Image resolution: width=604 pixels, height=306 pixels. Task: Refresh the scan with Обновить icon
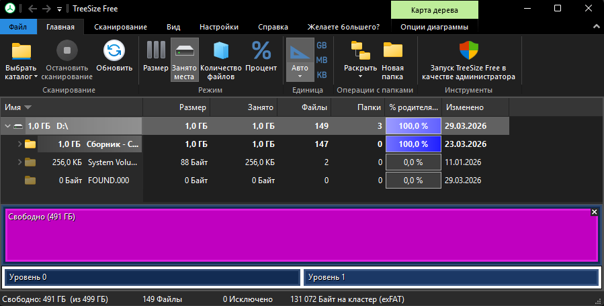click(x=114, y=50)
